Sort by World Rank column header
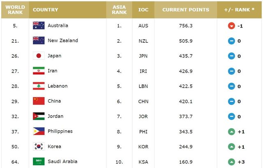This screenshot has height=168, width=263. (14, 9)
